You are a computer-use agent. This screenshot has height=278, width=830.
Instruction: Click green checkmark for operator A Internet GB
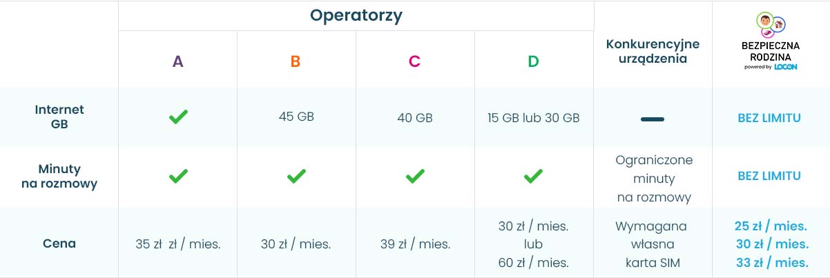178,117
